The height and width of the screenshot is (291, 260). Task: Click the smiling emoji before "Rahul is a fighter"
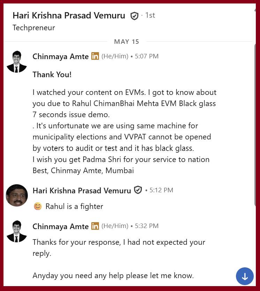38,207
